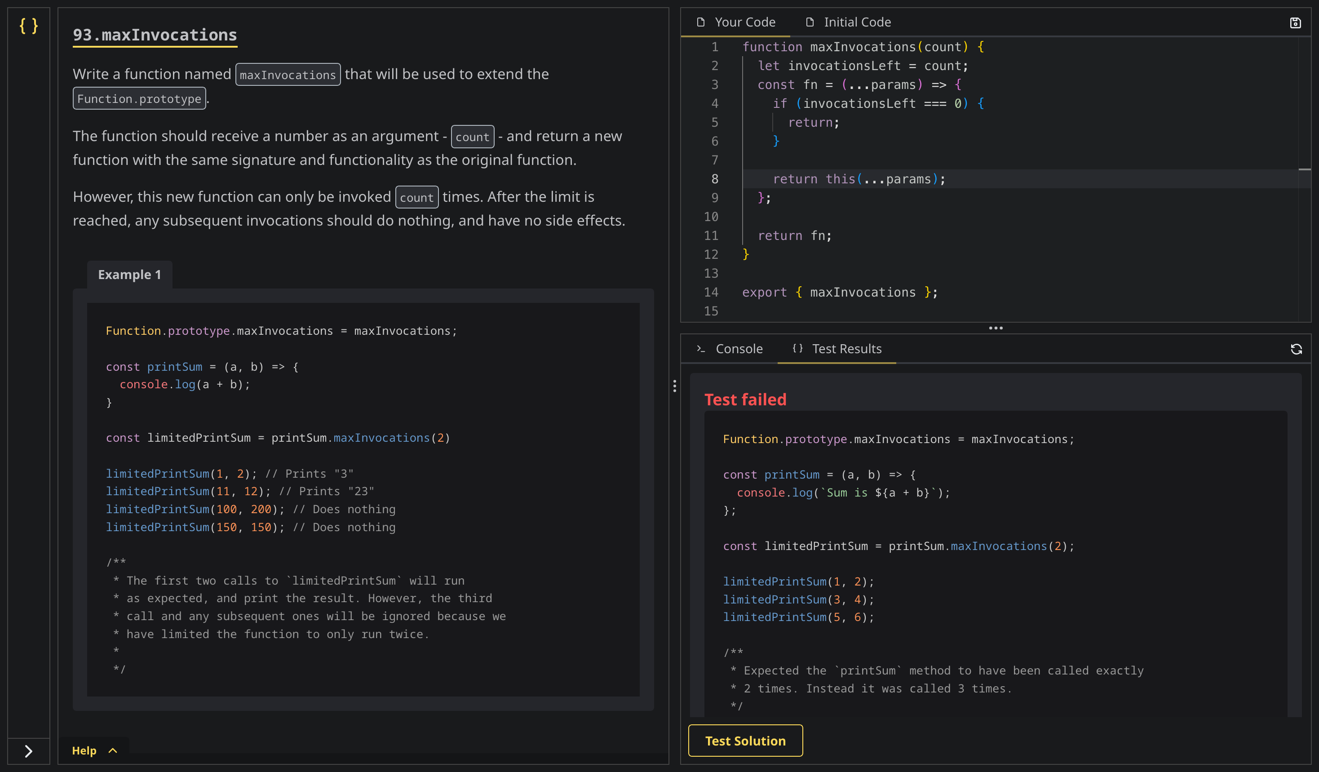Expand the sidebar with the chevron arrow
1319x772 pixels.
pyautogui.click(x=29, y=751)
